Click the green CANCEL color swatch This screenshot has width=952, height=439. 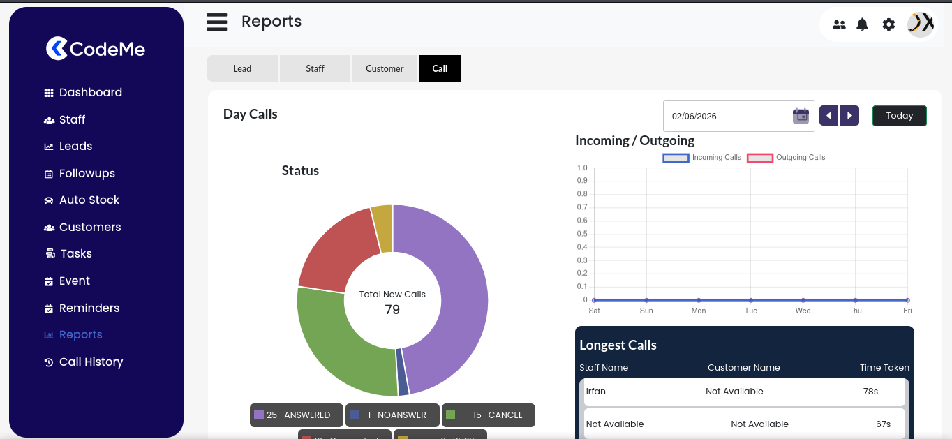click(451, 415)
